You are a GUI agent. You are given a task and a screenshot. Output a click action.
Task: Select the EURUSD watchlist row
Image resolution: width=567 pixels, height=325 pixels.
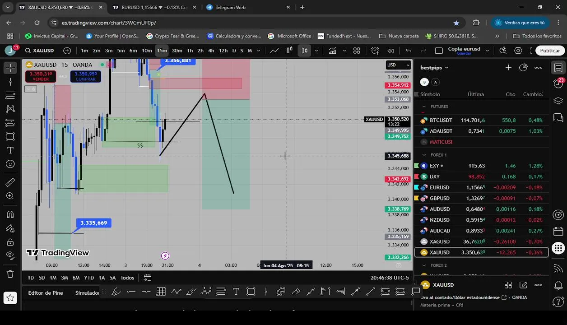click(x=481, y=187)
